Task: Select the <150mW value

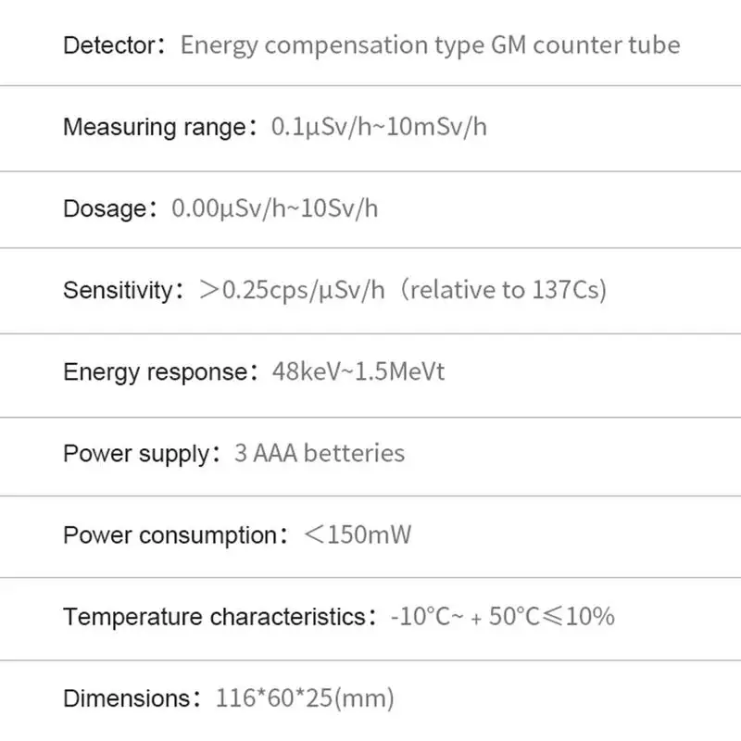Action: 358,535
